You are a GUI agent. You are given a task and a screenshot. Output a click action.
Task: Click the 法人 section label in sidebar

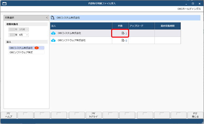[9, 42]
